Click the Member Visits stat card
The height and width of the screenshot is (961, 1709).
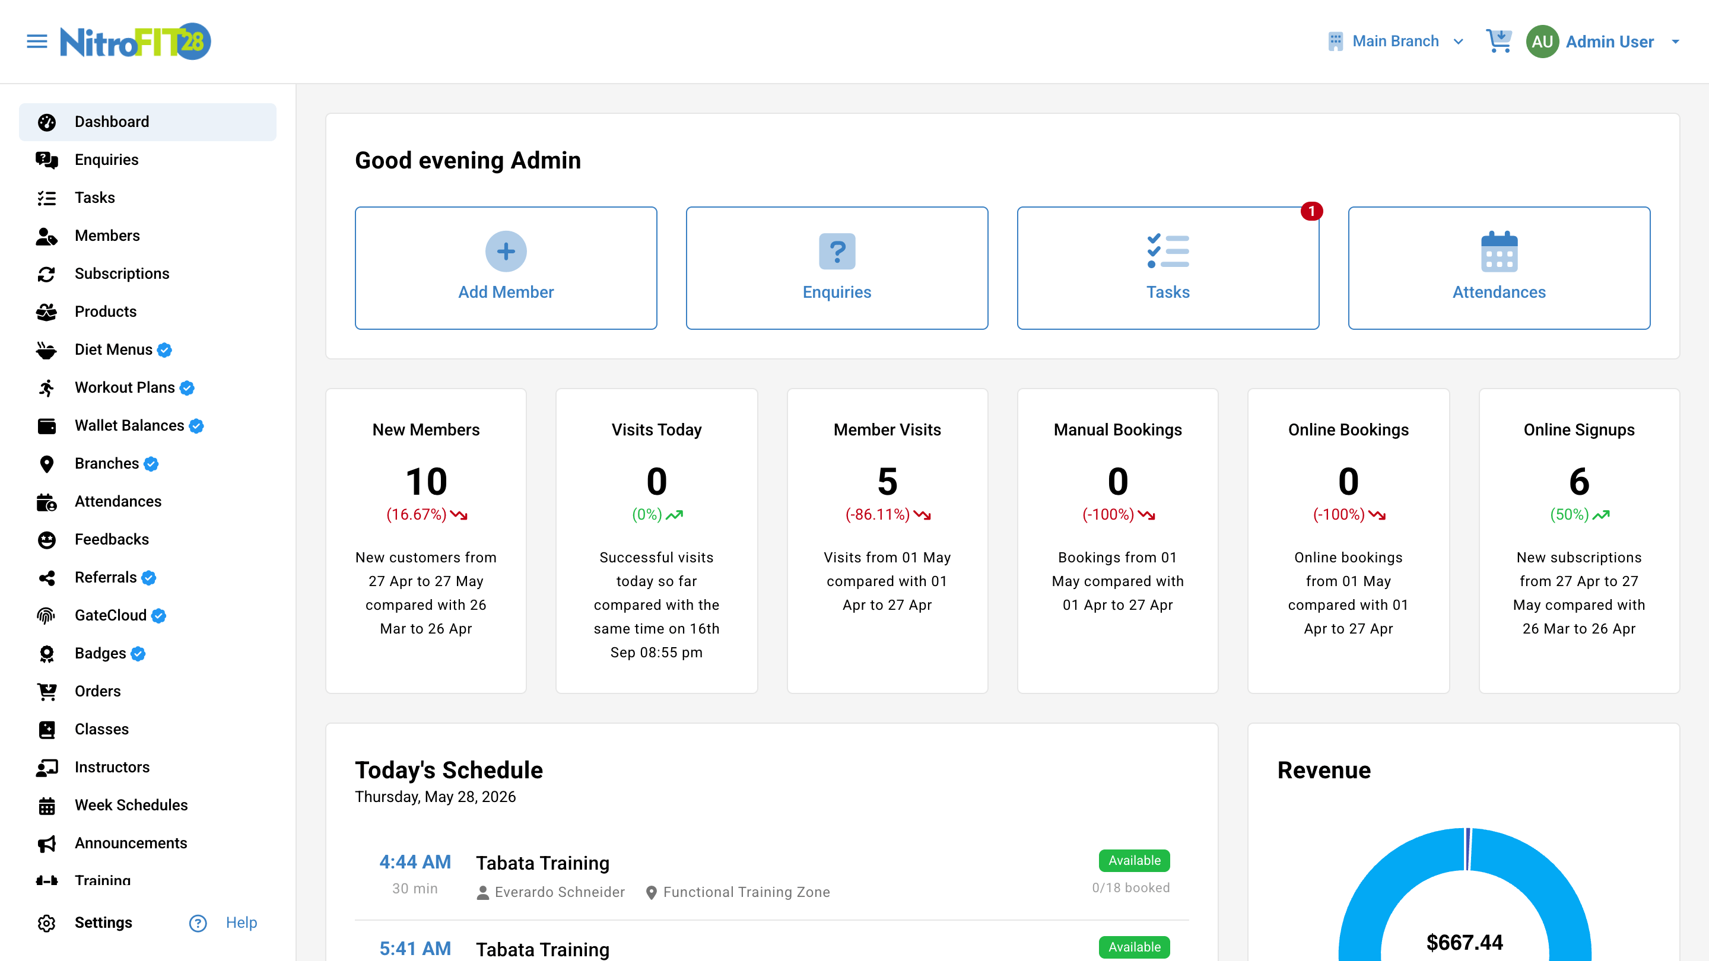tap(887, 541)
